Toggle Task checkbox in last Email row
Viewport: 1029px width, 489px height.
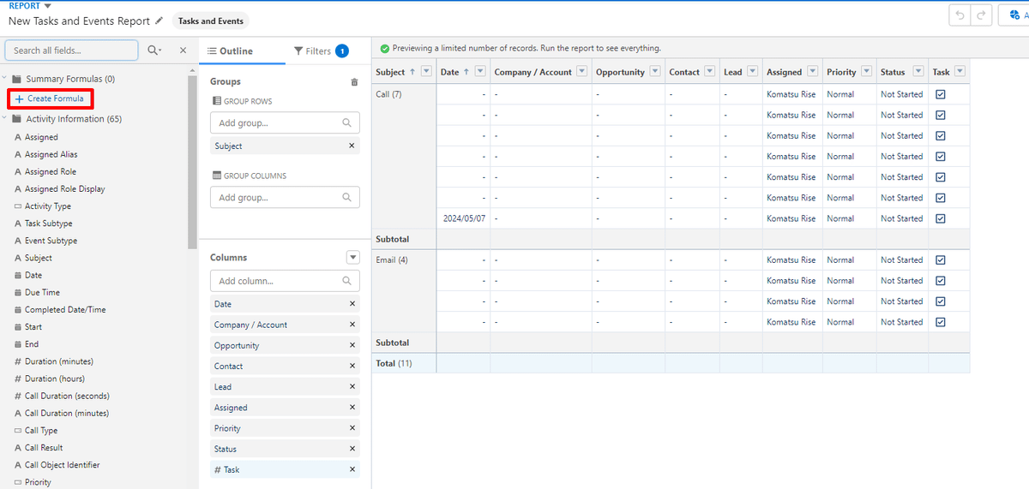tap(941, 322)
